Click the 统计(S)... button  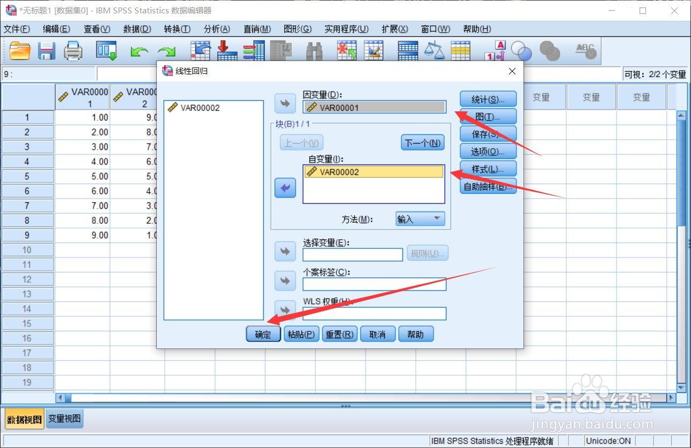488,100
